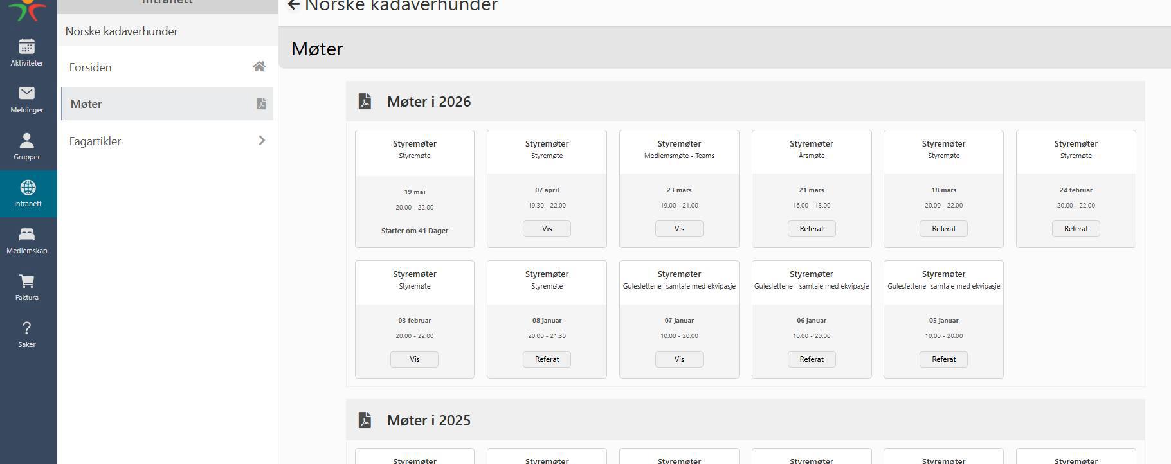Open Faktura shopping cart icon
Viewport: 1171px width, 464px height.
[27, 281]
